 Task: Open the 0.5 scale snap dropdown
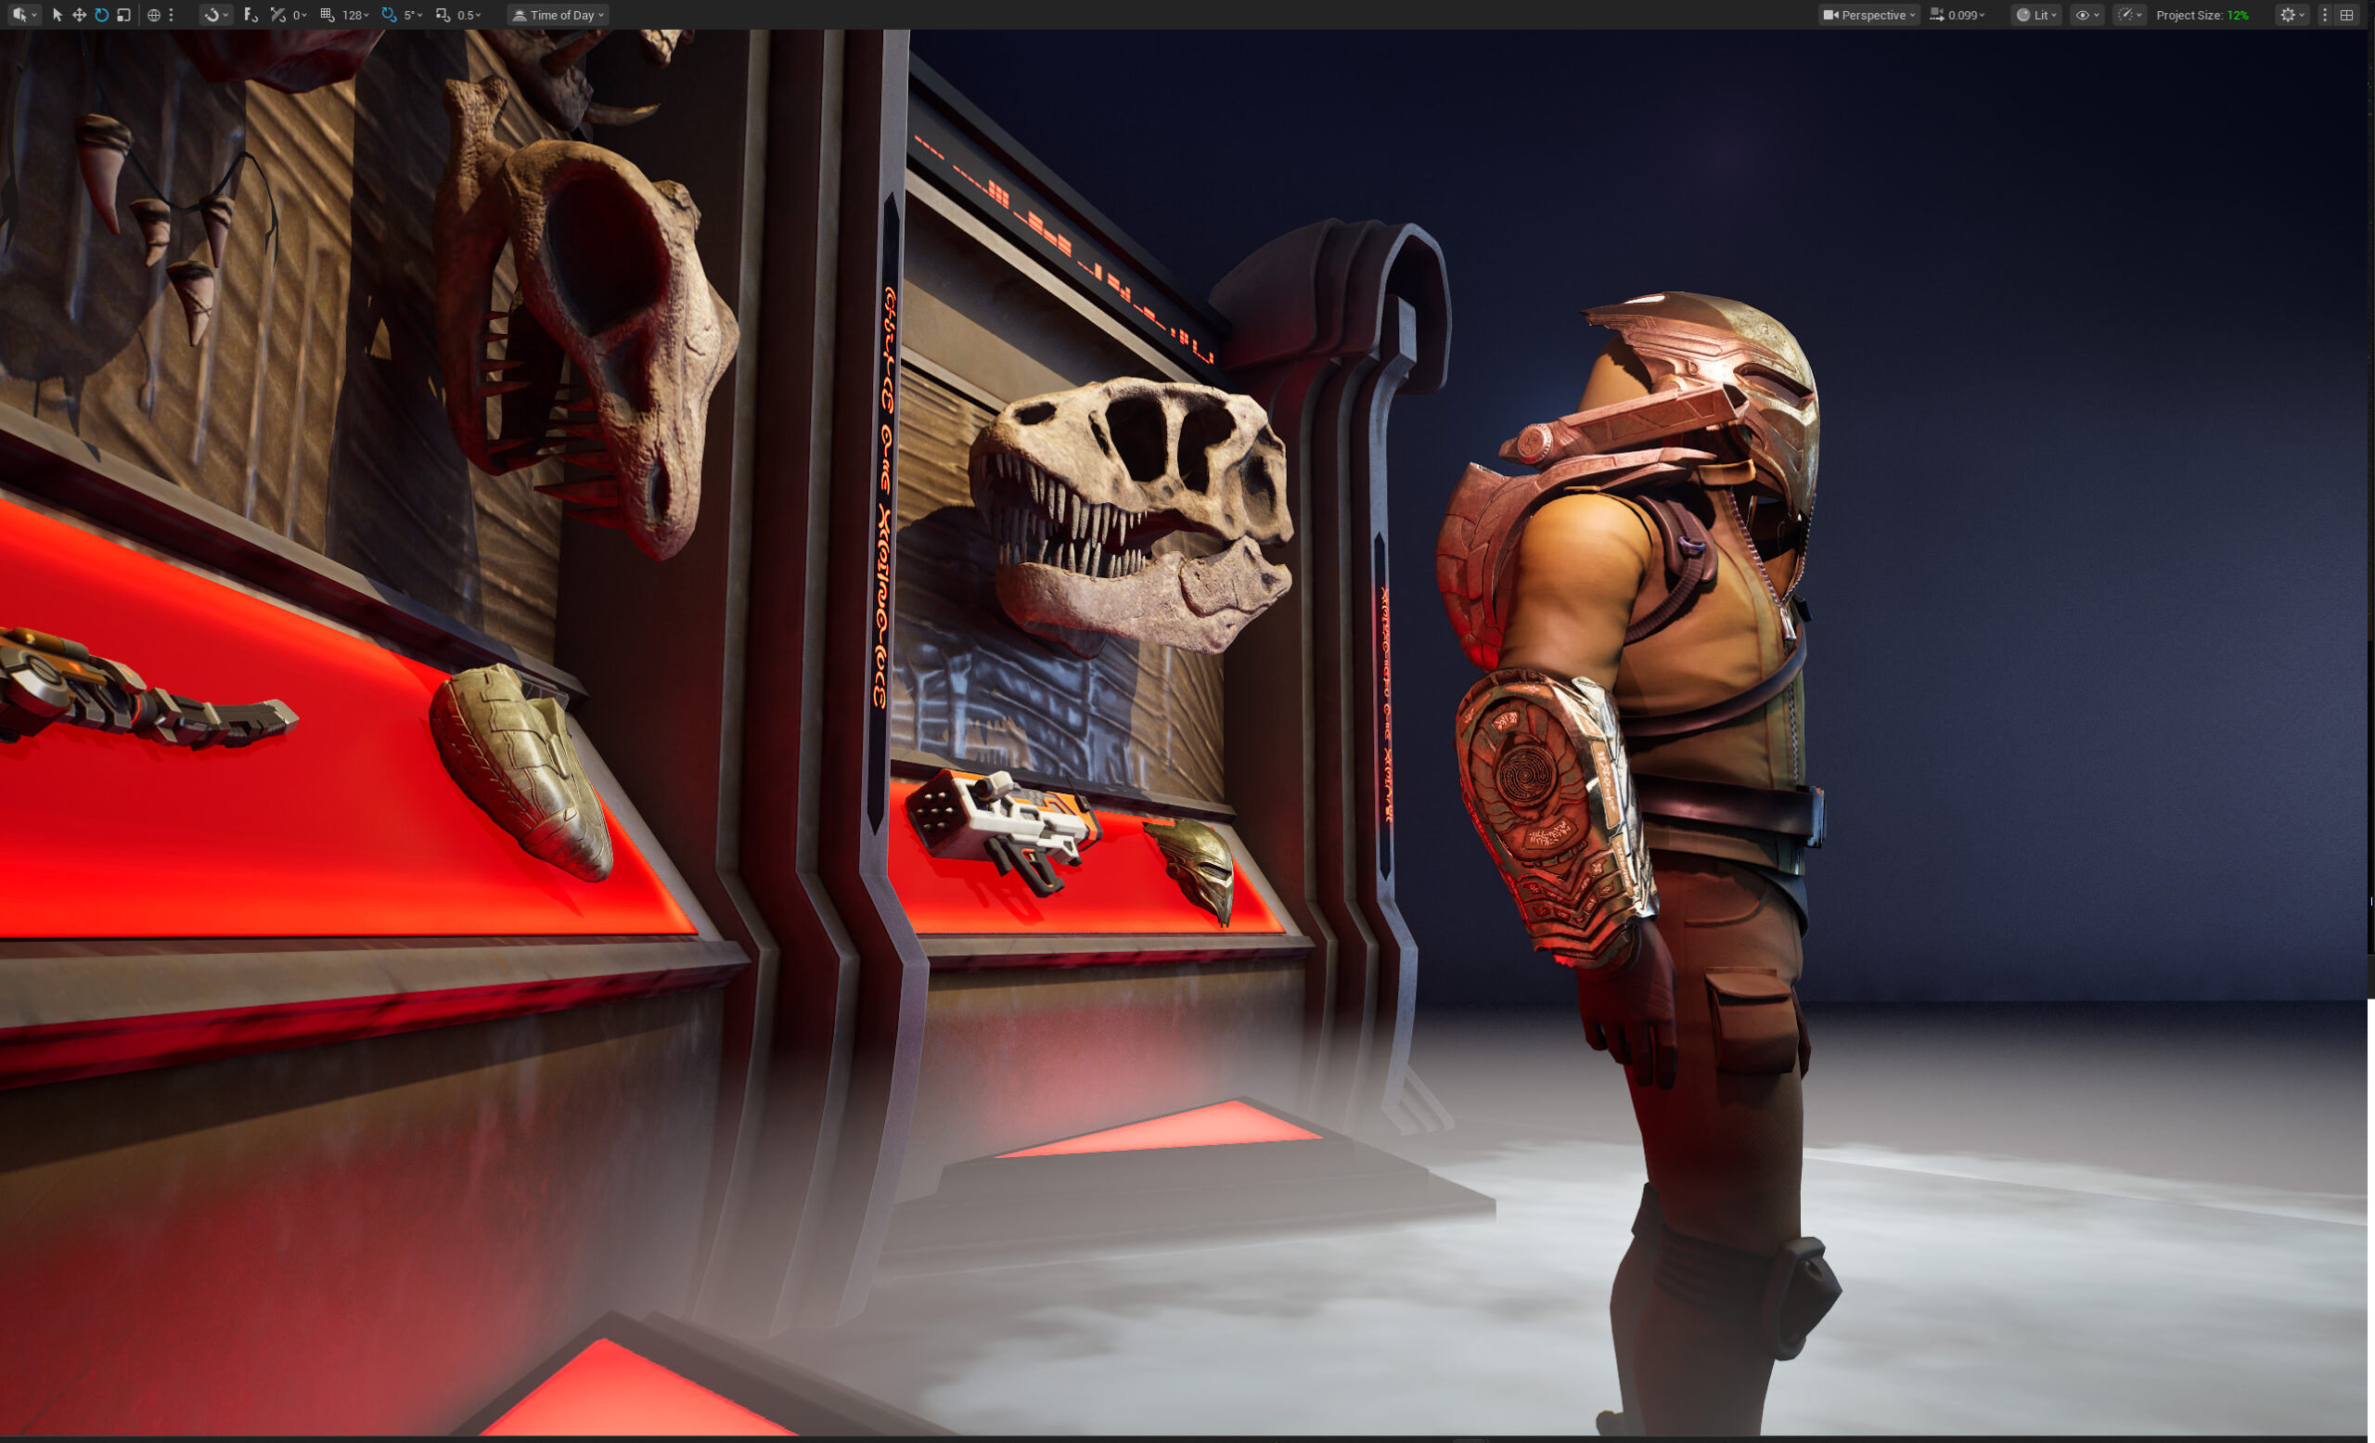469,15
